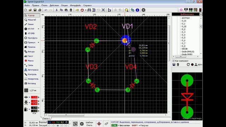Click pad outer diameter field 2.00
The height and width of the screenshot is (127, 226).
pos(34,101)
